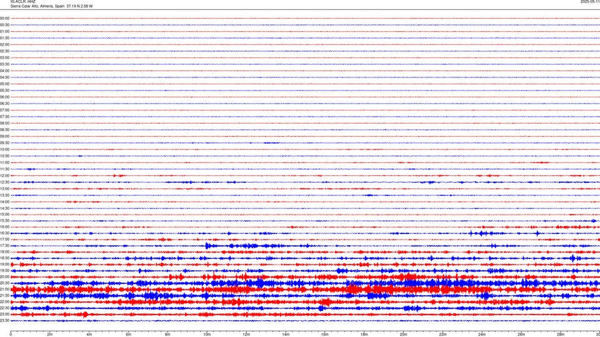Click the 01:00 time row label

4,31
